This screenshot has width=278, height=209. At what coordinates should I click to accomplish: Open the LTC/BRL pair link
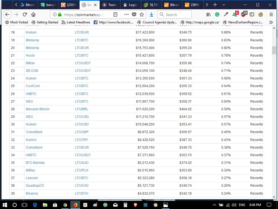tap(81, 109)
